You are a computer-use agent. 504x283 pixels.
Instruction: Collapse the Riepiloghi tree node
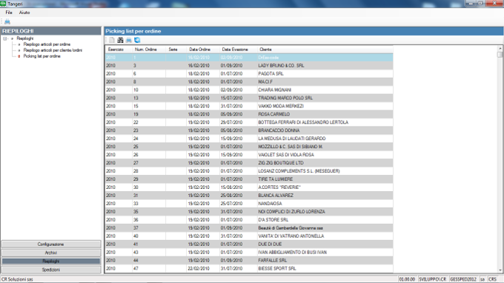pos(5,39)
